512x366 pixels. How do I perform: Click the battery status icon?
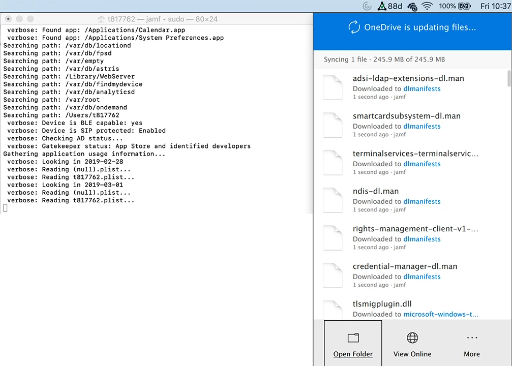point(464,6)
